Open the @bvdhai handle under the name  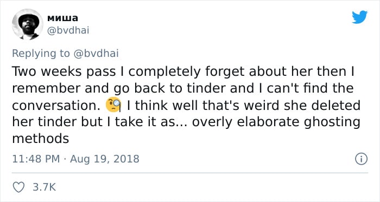[68, 30]
